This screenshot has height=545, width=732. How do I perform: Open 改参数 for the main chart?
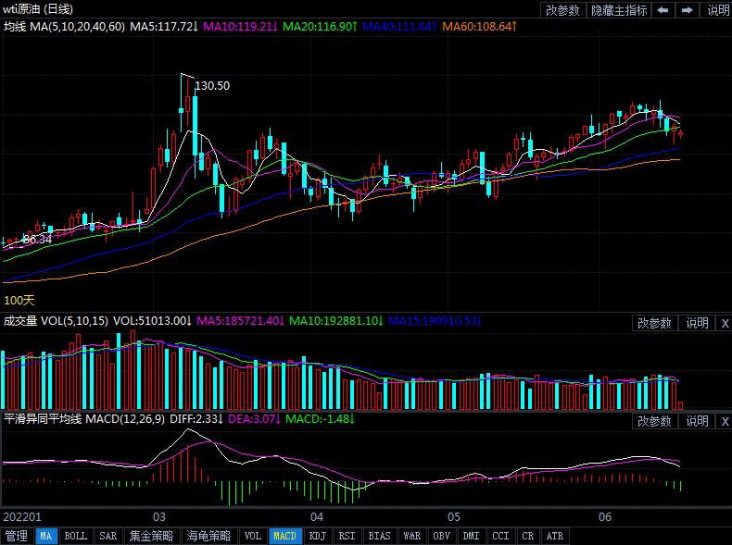[562, 10]
